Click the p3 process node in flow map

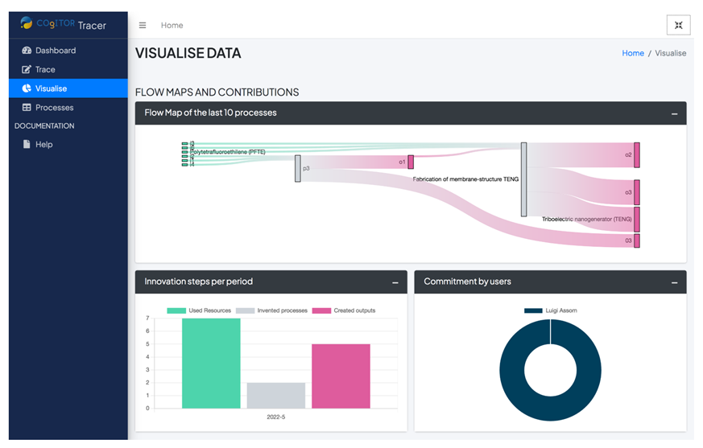[298, 168]
